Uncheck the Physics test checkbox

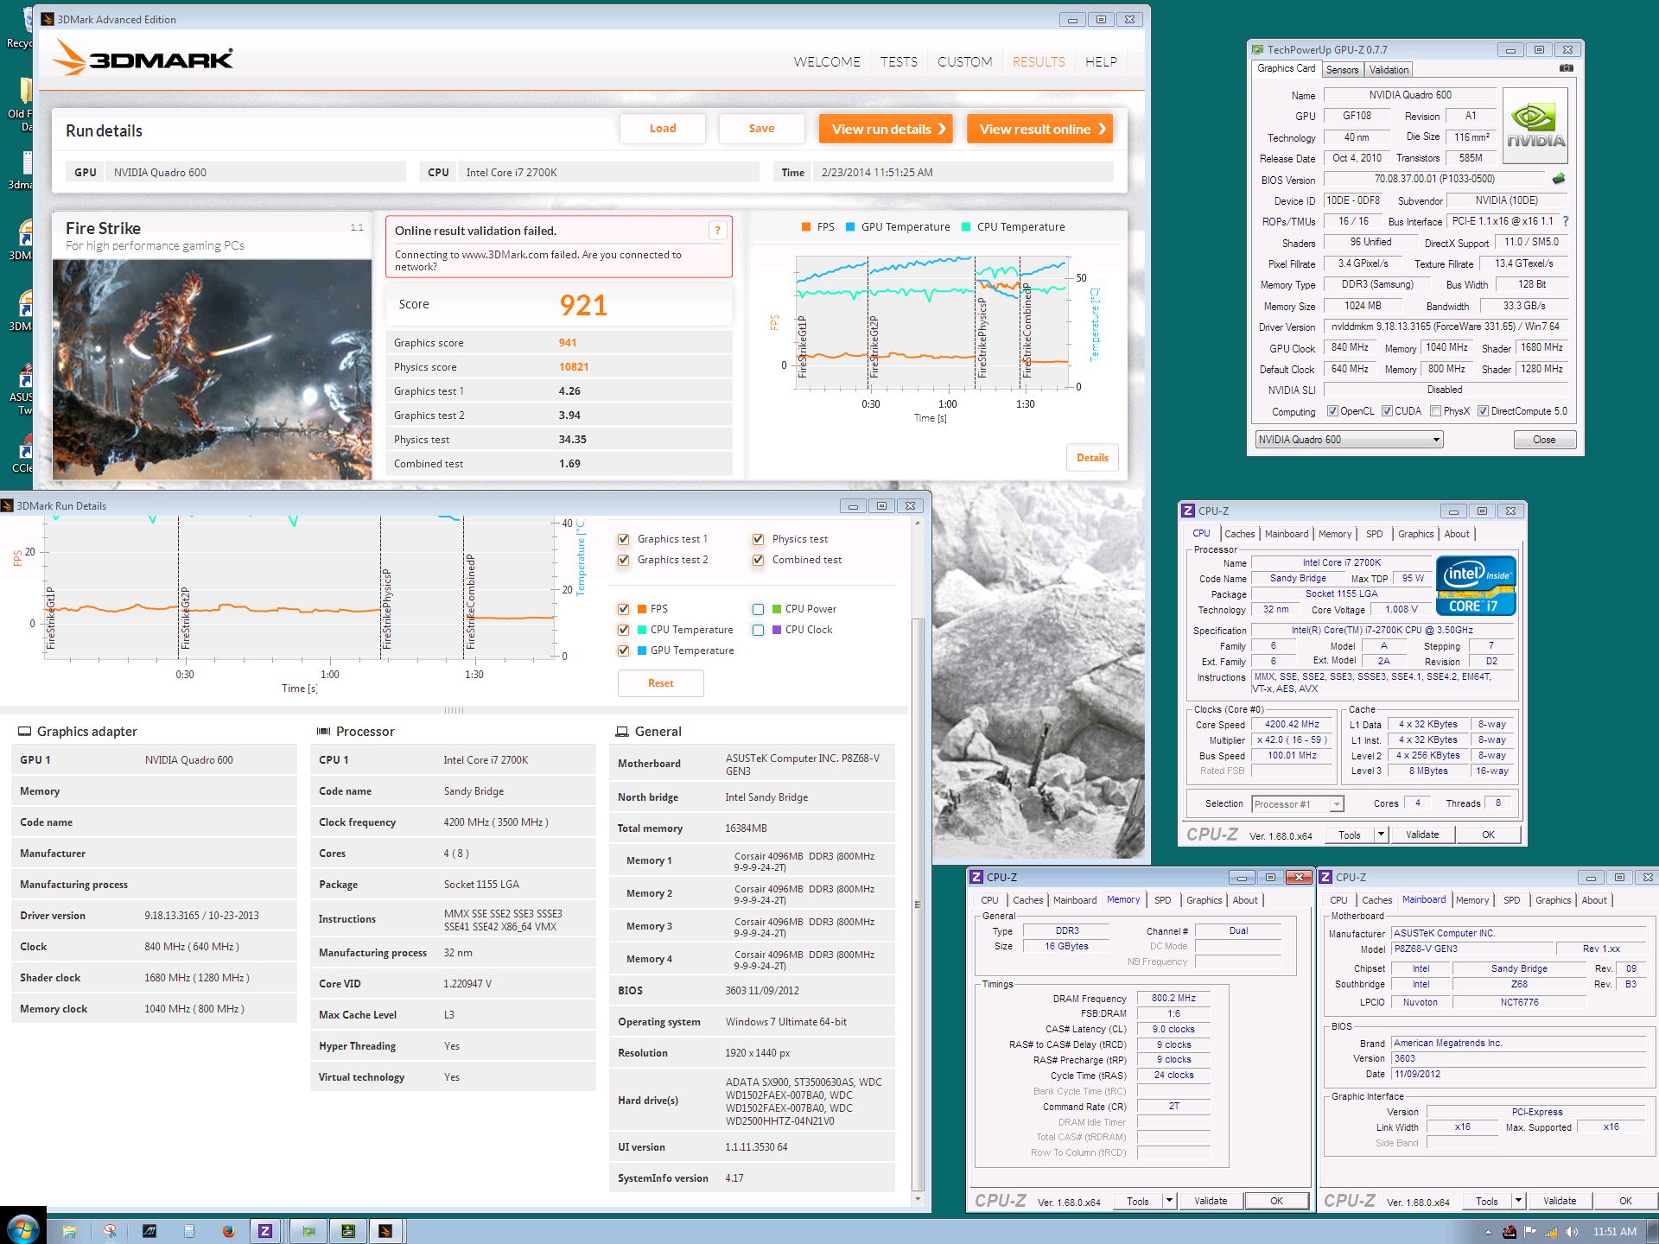tap(758, 539)
